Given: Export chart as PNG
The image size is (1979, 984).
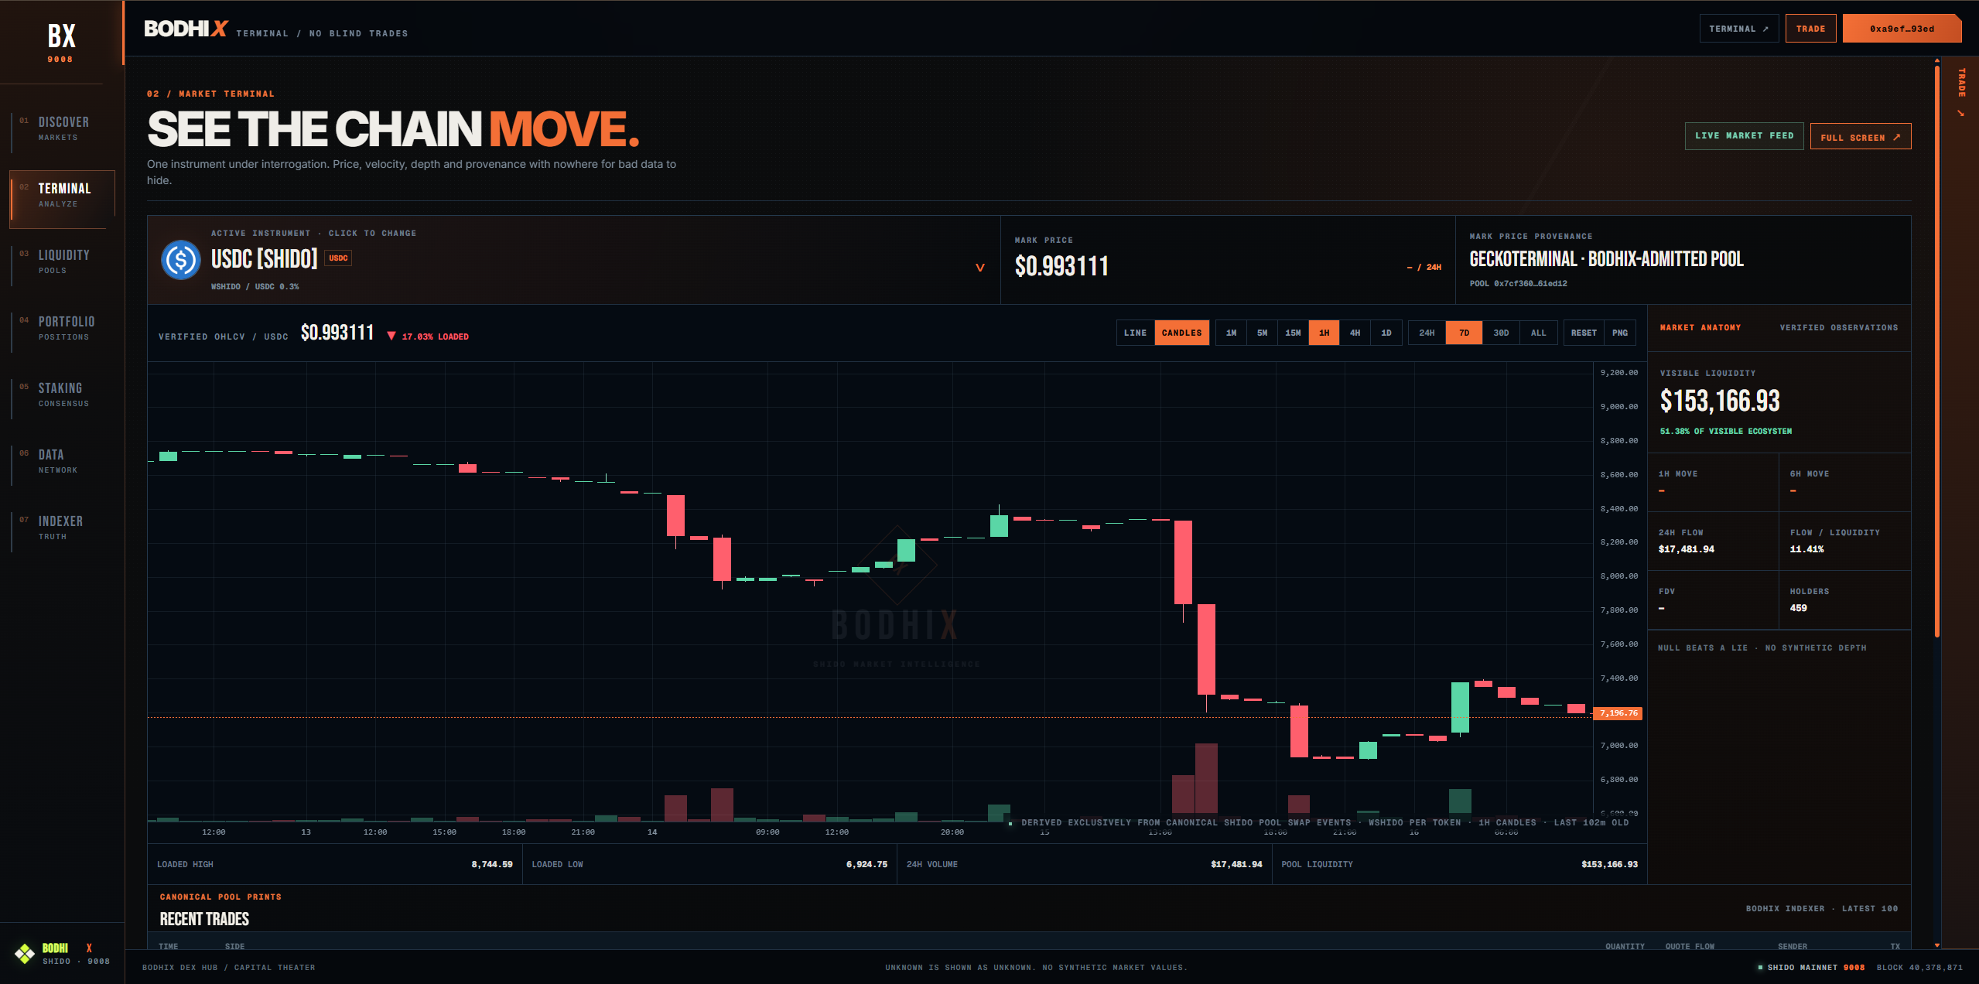Looking at the screenshot, I should pos(1620,333).
